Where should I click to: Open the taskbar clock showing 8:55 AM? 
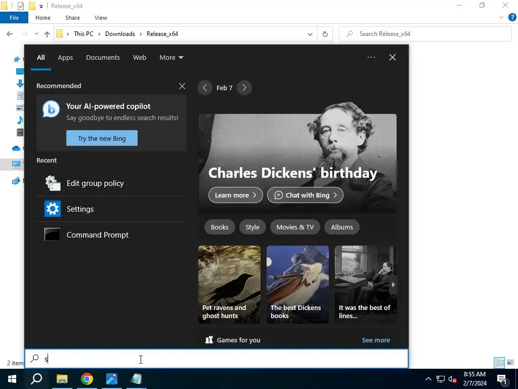click(x=474, y=379)
